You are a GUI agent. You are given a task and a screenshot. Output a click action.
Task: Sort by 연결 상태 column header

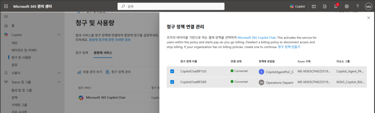tap(236, 61)
